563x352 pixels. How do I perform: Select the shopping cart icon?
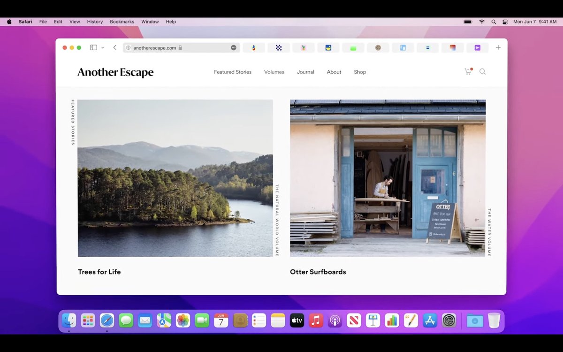[467, 71]
